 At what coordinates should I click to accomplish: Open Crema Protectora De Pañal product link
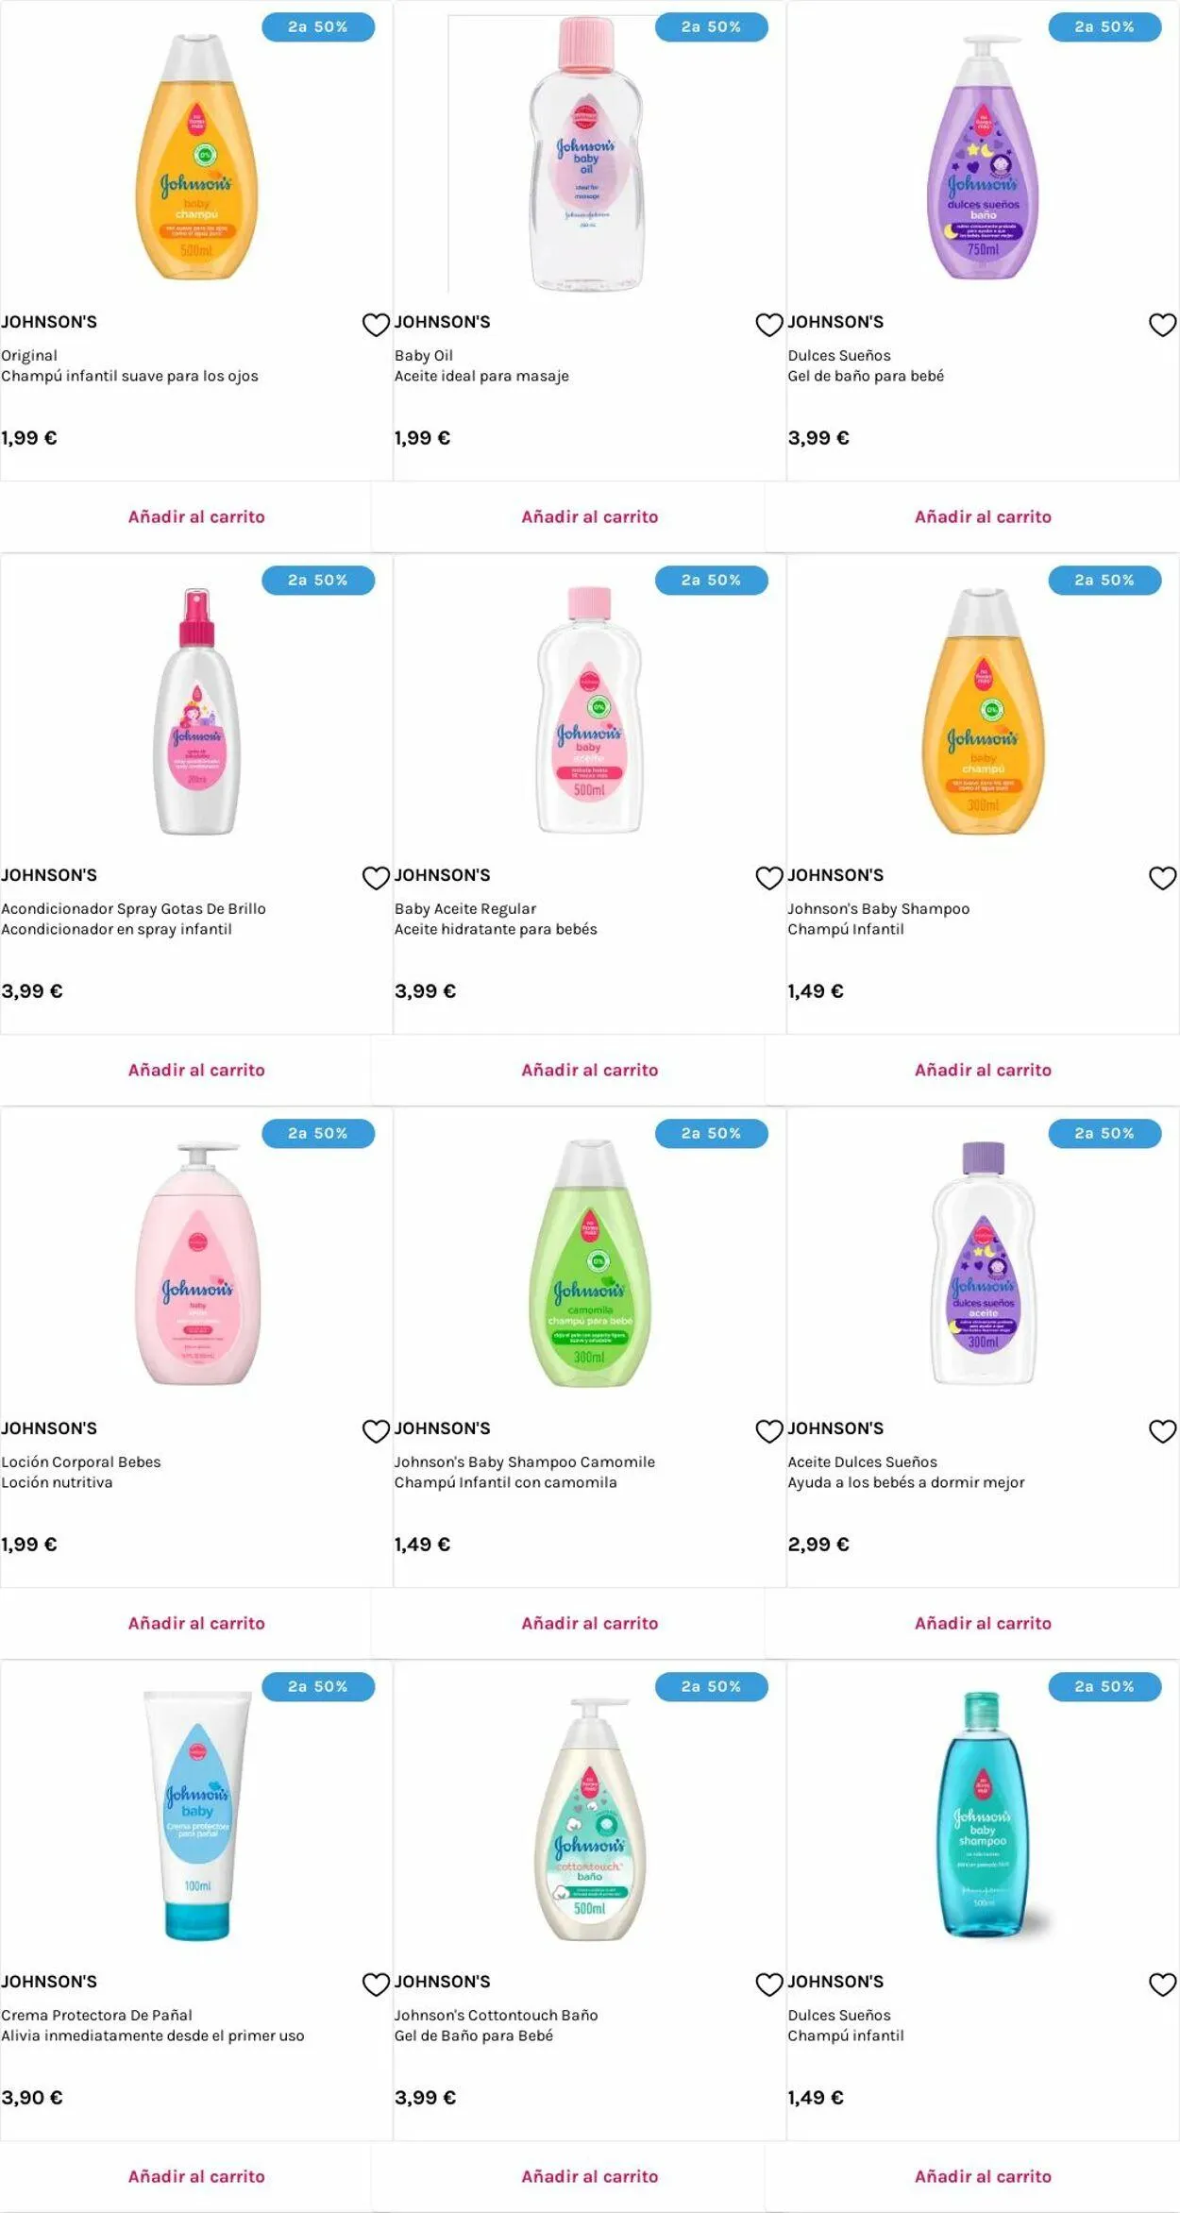(96, 2015)
